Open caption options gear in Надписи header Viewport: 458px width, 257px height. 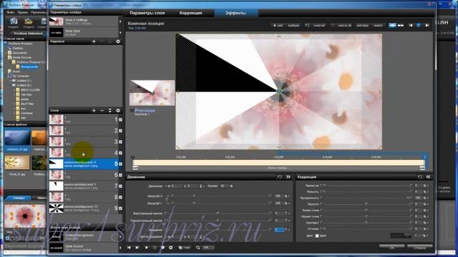pyautogui.click(x=118, y=41)
